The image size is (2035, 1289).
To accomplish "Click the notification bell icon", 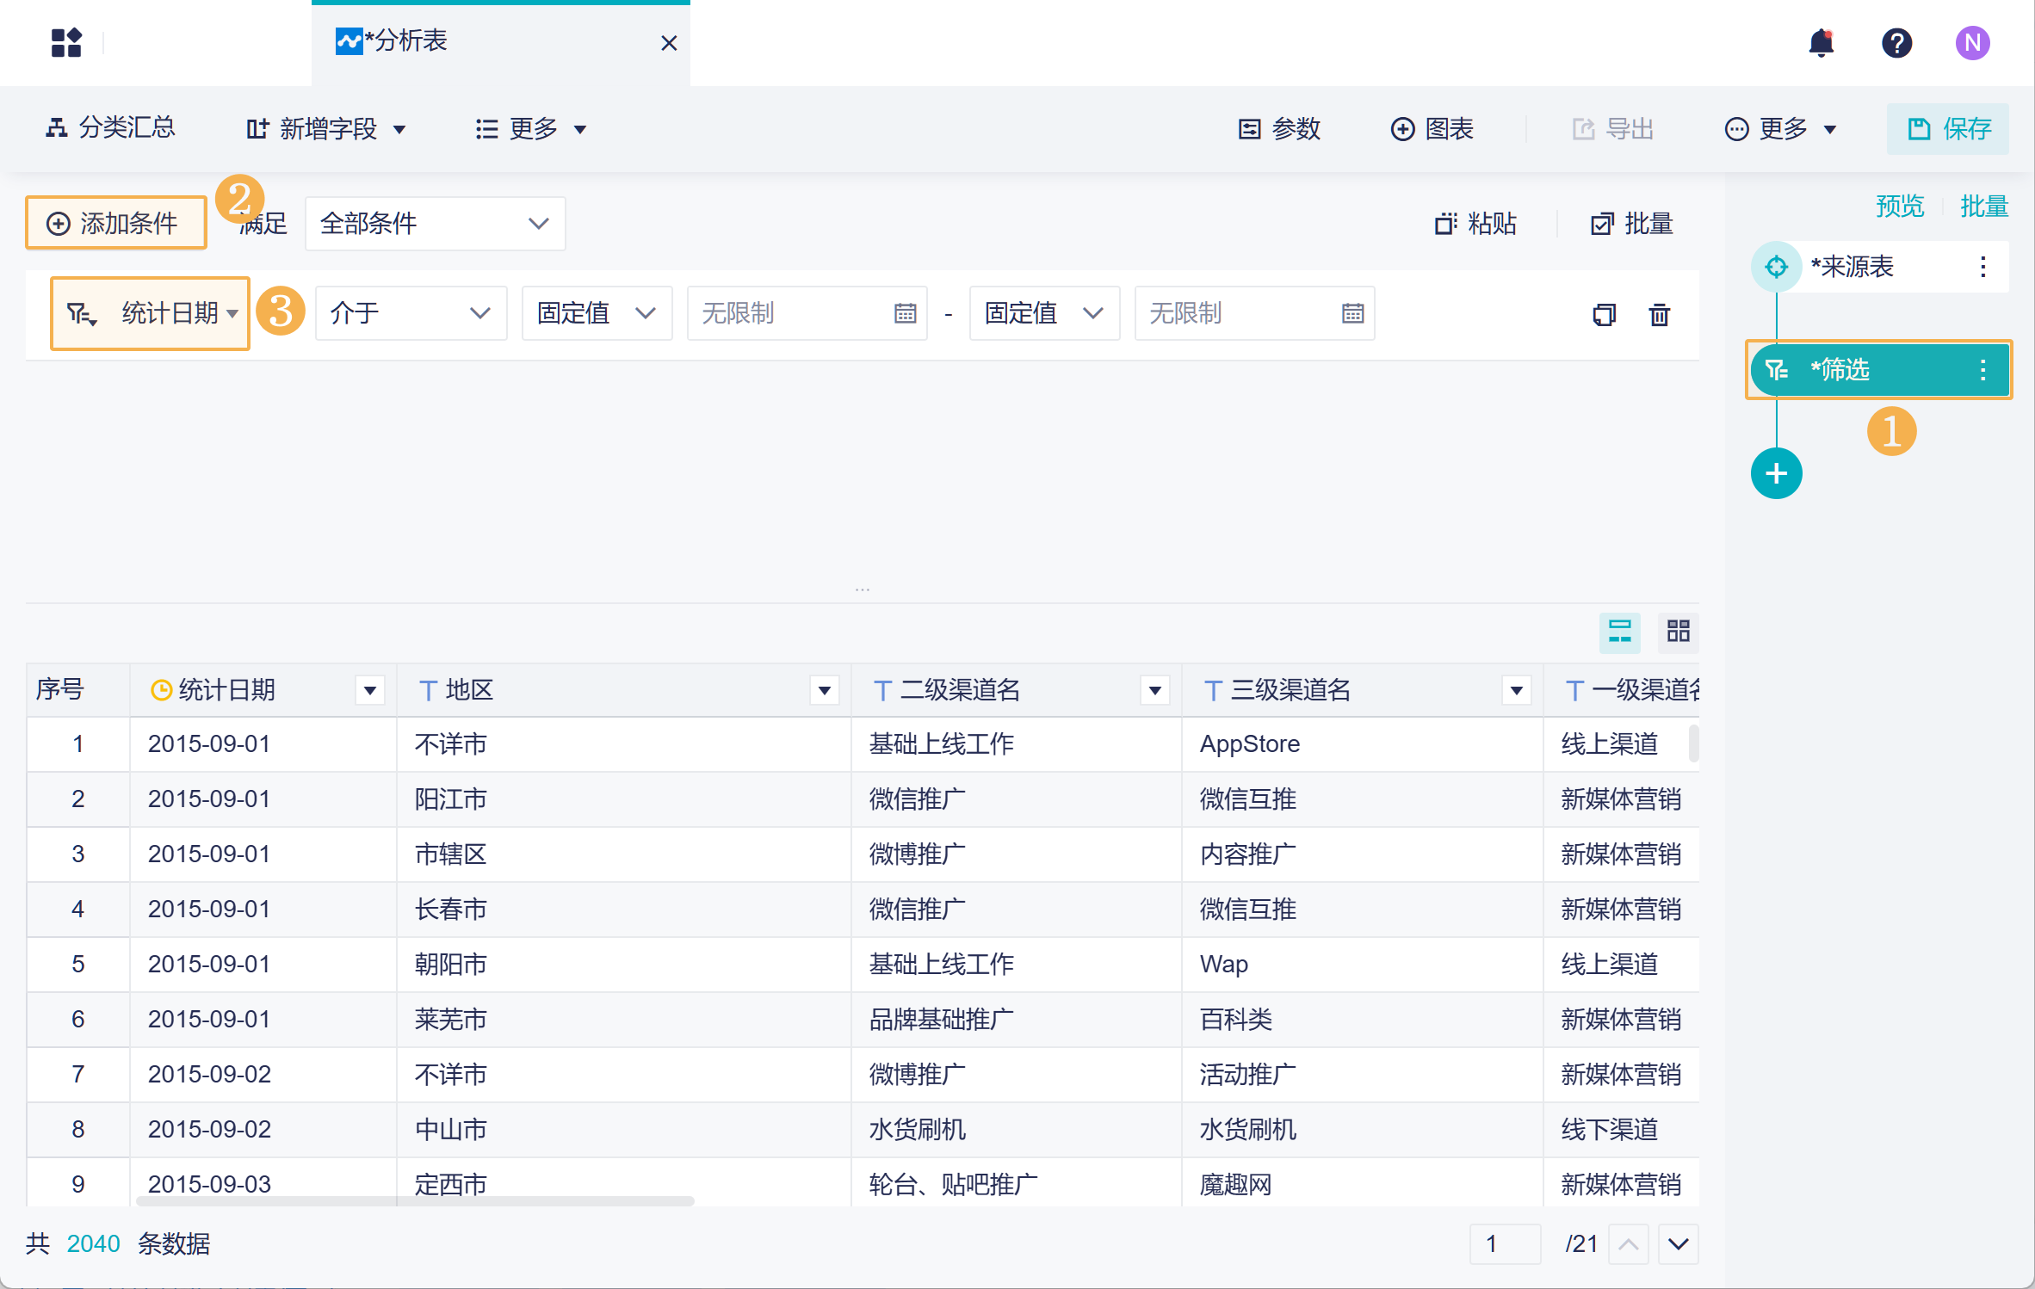I will pyautogui.click(x=1821, y=42).
